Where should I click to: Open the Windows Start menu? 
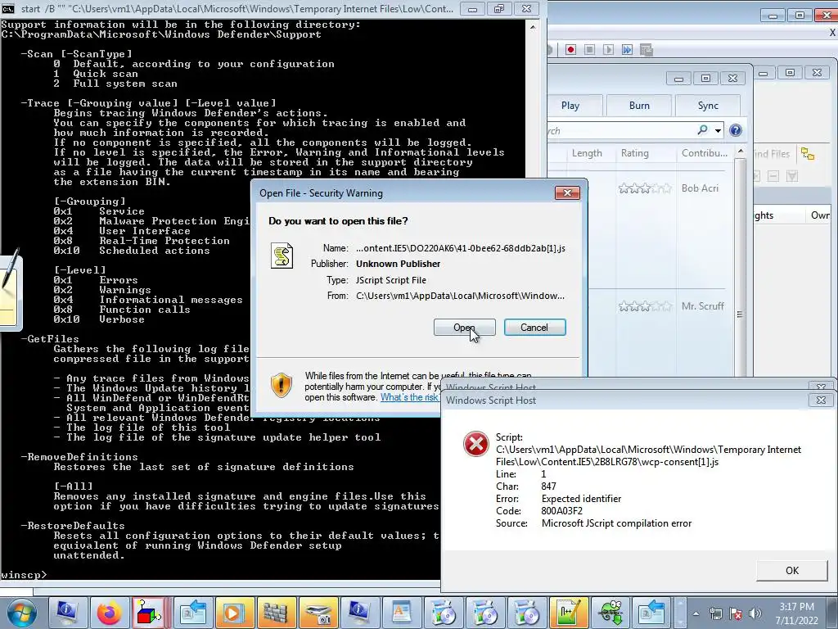coord(20,613)
